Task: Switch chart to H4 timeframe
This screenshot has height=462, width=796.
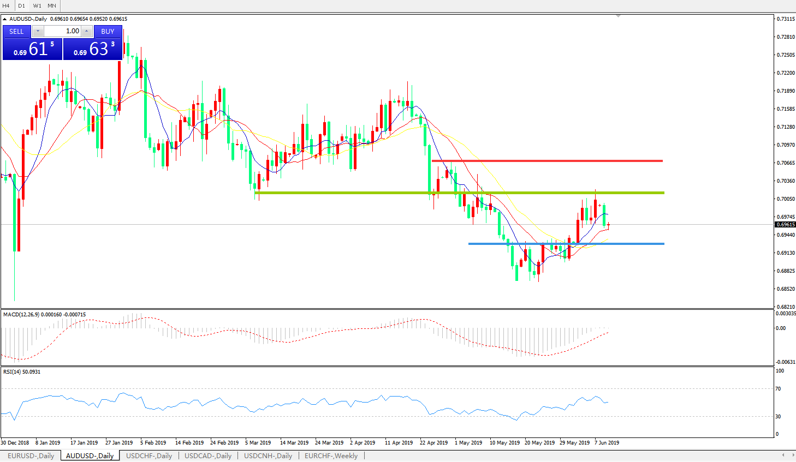Action: pyautogui.click(x=6, y=5)
